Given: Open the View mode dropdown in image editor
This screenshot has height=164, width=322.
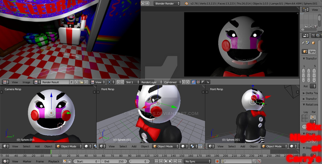Looking at the screenshot, I should click(x=97, y=82).
